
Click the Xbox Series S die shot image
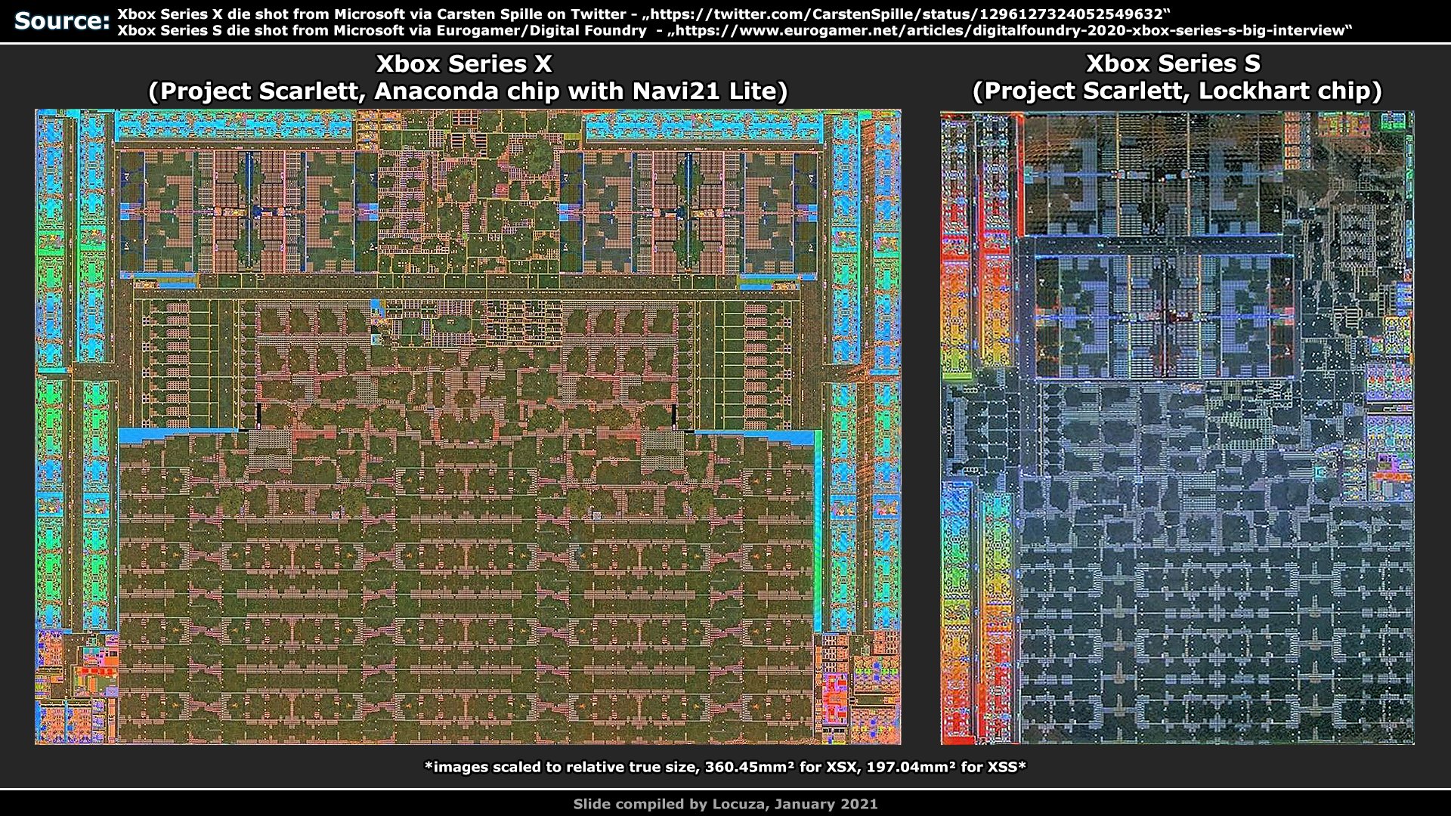(x=1177, y=428)
